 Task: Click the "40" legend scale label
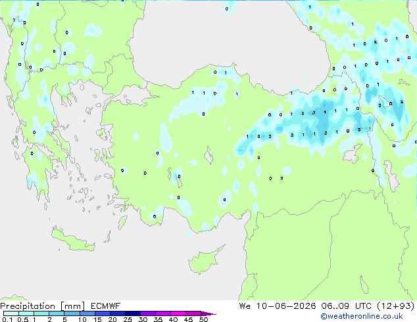(173, 319)
